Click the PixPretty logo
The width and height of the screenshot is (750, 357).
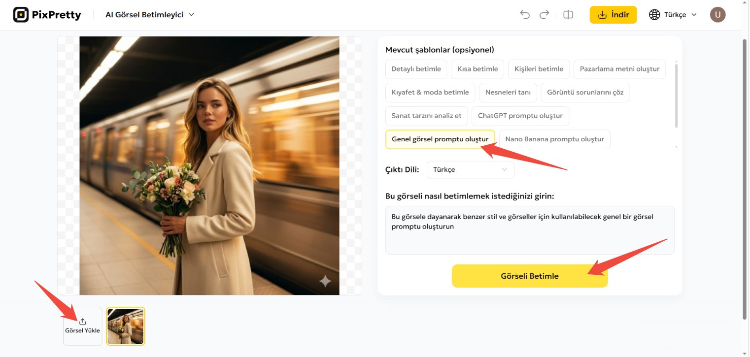point(47,14)
